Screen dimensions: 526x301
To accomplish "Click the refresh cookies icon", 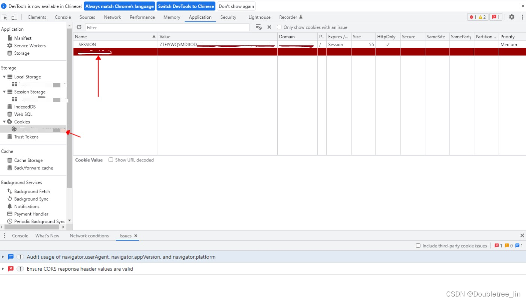I will pos(79,27).
